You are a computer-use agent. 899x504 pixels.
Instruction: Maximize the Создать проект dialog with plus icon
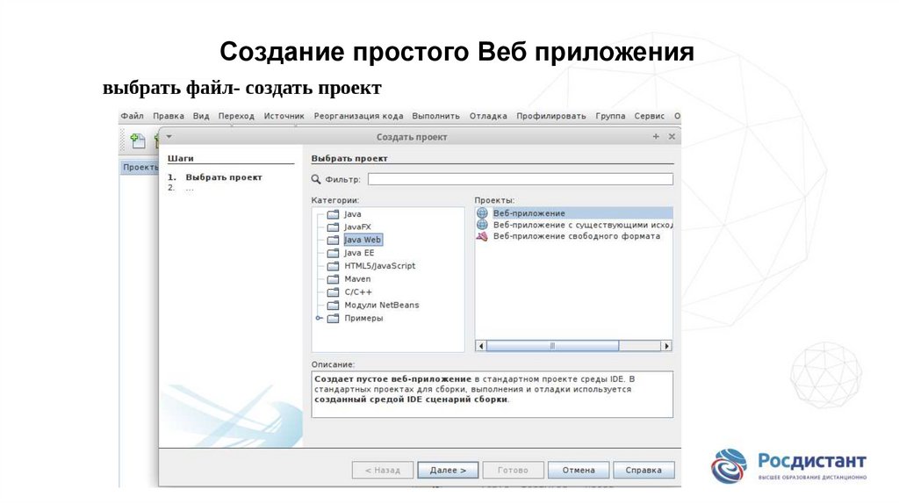[656, 136]
